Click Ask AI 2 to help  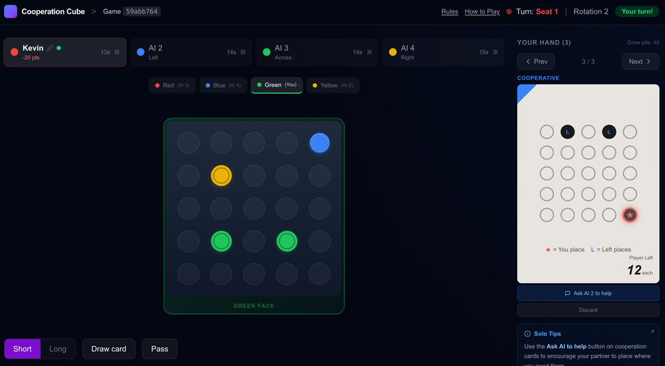tap(589, 293)
